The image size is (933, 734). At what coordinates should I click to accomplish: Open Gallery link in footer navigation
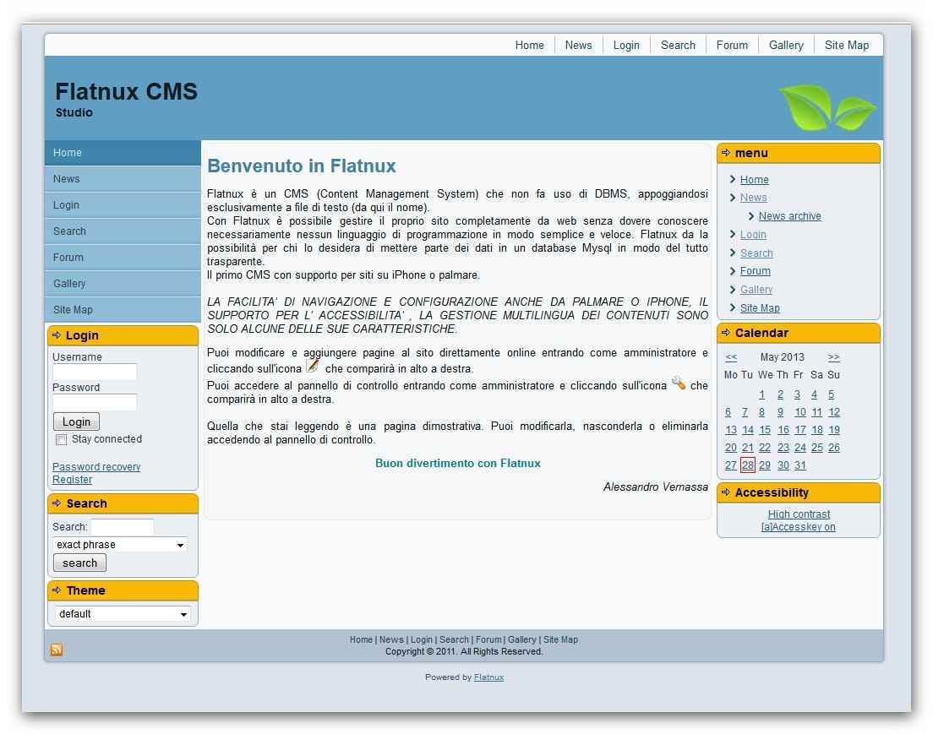click(521, 639)
